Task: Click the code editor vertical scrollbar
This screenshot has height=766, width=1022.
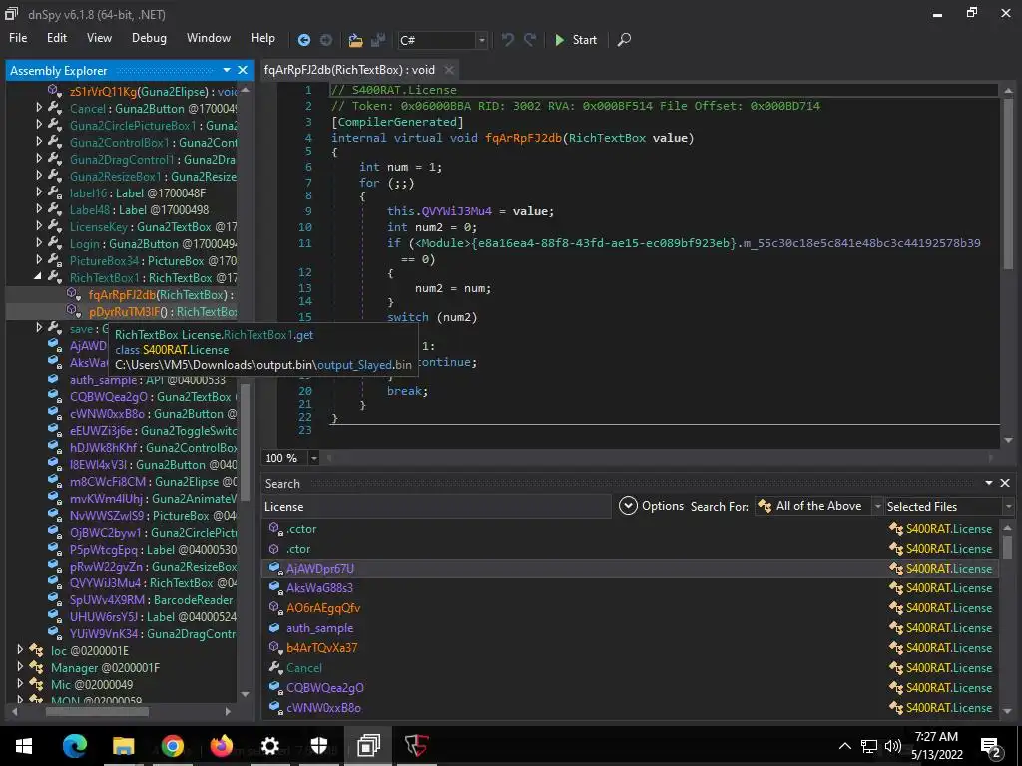Action: tap(1008, 183)
